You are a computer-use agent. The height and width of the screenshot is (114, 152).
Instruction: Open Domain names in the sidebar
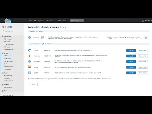tap(9, 50)
